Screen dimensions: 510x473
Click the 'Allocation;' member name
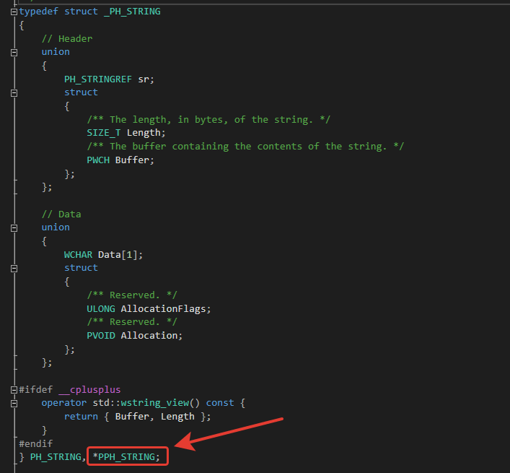151,335
